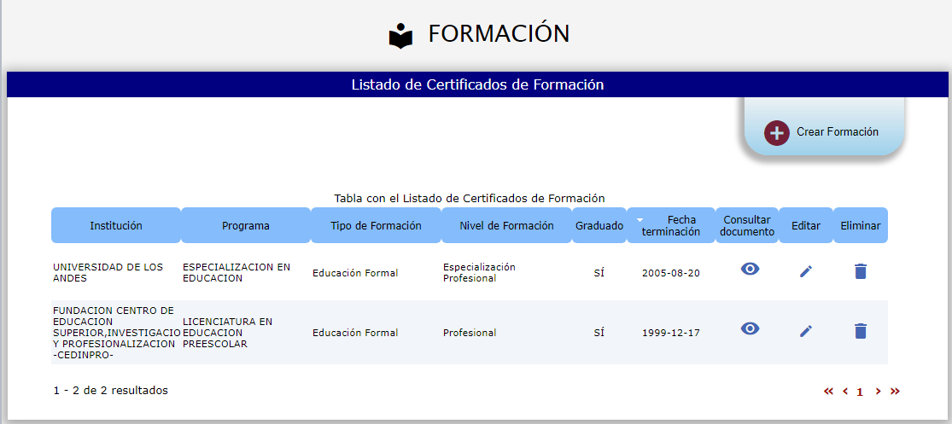Jump to last page of results
Image resolution: width=952 pixels, height=424 pixels.
pyautogui.click(x=895, y=392)
